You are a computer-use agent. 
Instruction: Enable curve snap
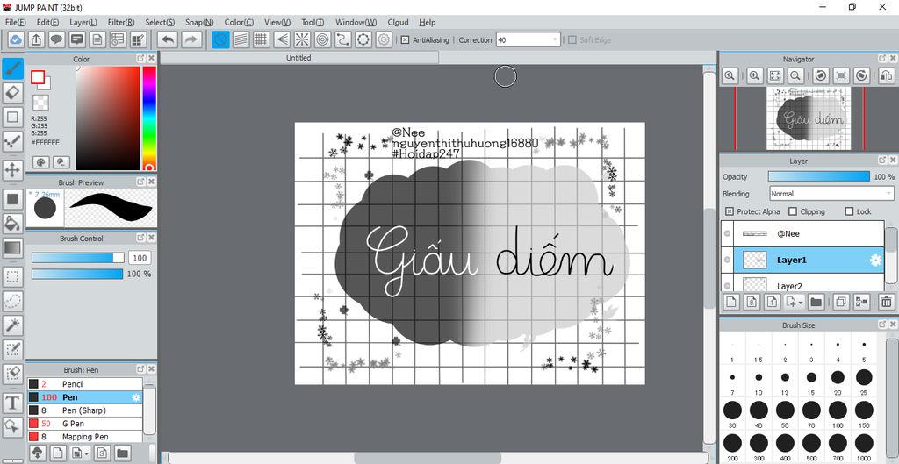[x=343, y=39]
